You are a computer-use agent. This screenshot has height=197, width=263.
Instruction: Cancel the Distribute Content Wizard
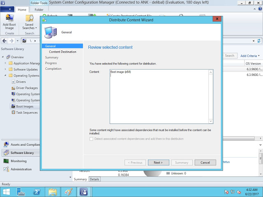click(x=205, y=163)
